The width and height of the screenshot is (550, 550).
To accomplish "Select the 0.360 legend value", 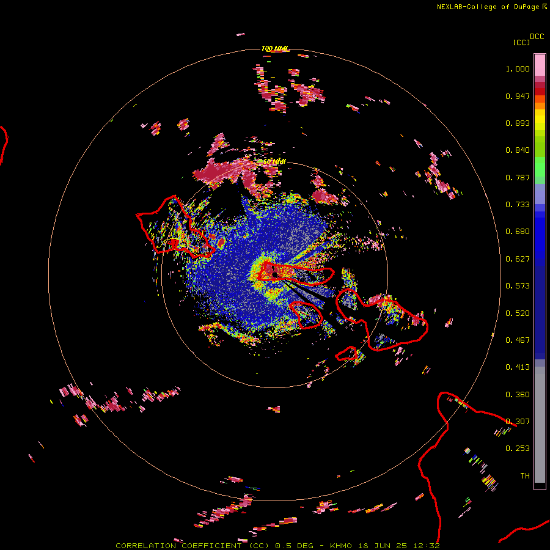I will [x=518, y=395].
